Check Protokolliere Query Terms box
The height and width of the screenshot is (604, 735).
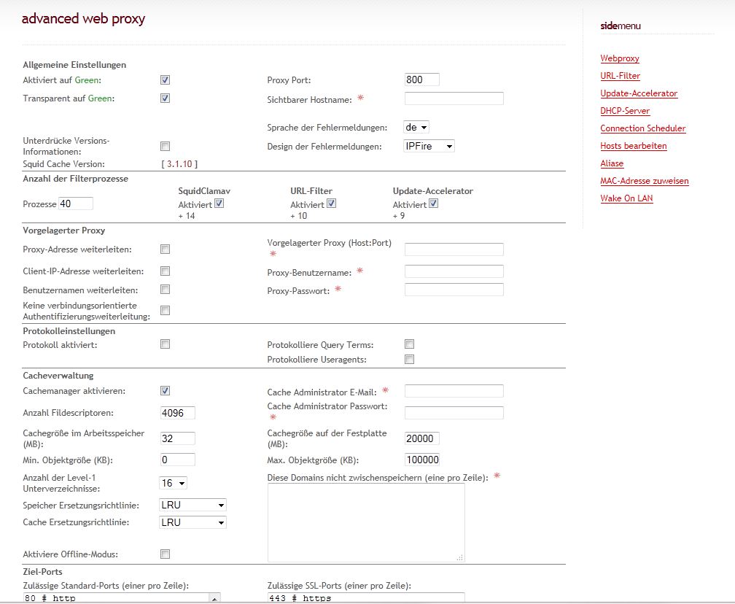(x=409, y=344)
